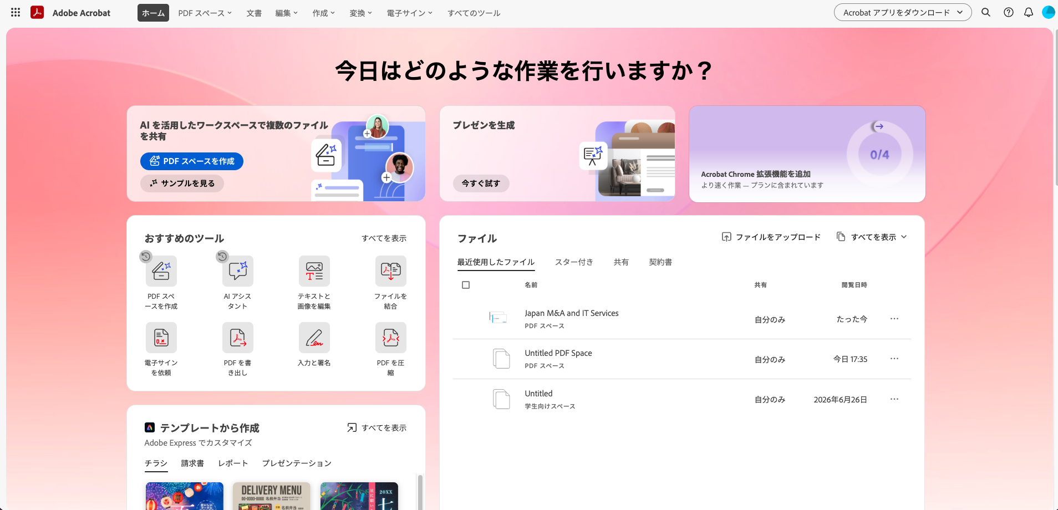The height and width of the screenshot is (510, 1058).
Task: Expand the 作成 menu
Action: tap(324, 13)
